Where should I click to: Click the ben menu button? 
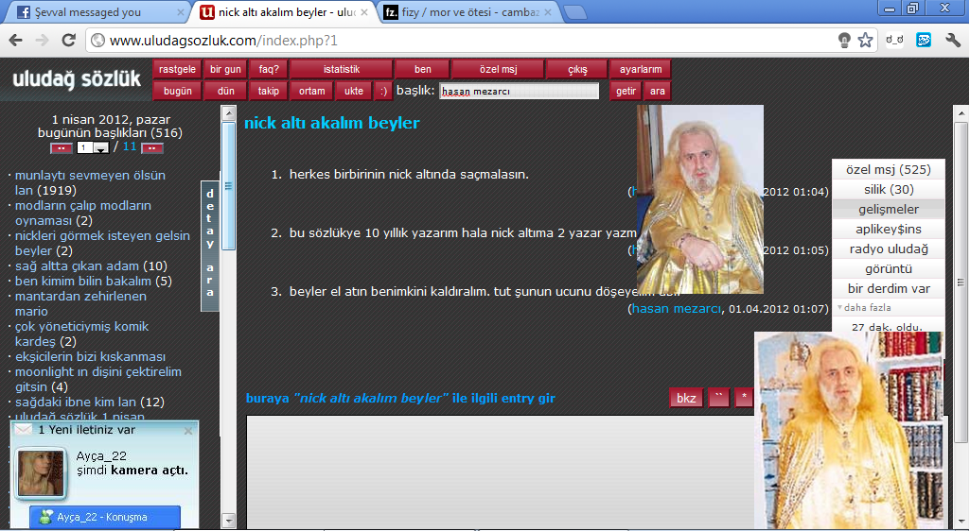[422, 69]
